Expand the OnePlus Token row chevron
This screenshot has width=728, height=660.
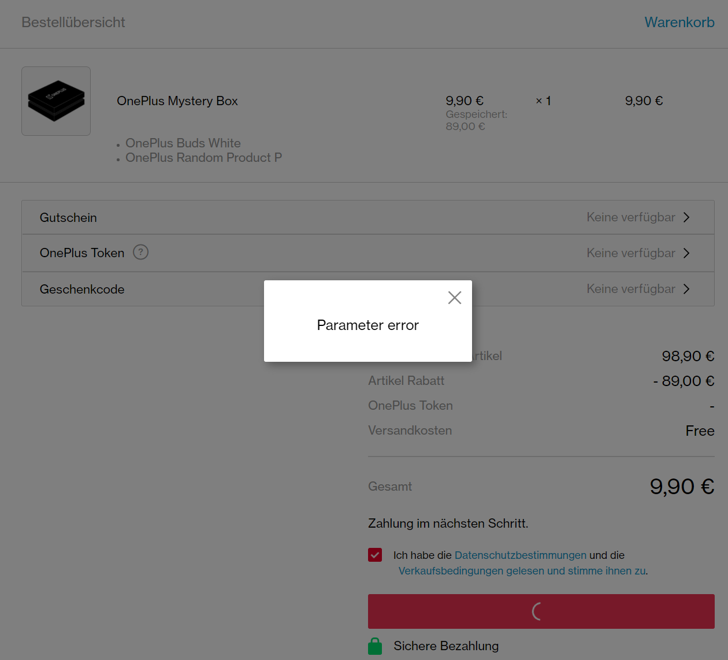(686, 253)
